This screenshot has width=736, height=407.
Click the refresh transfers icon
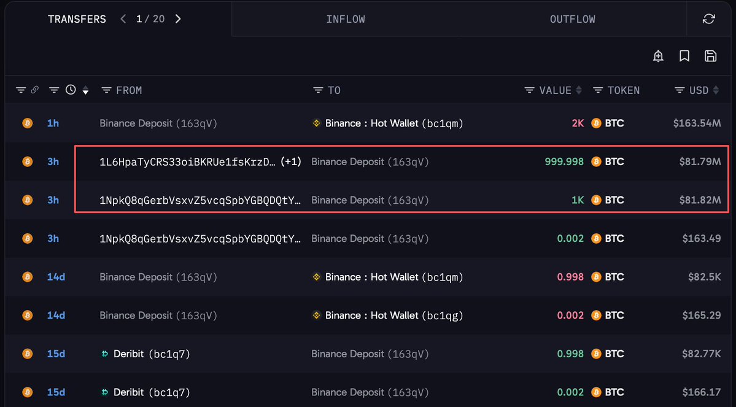[x=709, y=19]
